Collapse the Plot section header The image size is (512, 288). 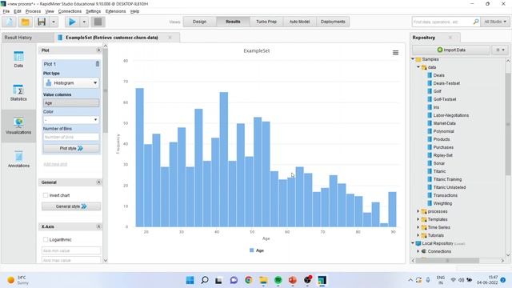click(98, 50)
